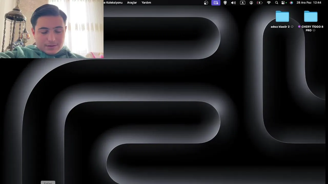
Task: Open the battery status menu
Action: (x=260, y=3)
